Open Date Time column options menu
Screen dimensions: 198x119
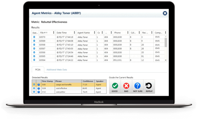click(x=74, y=33)
